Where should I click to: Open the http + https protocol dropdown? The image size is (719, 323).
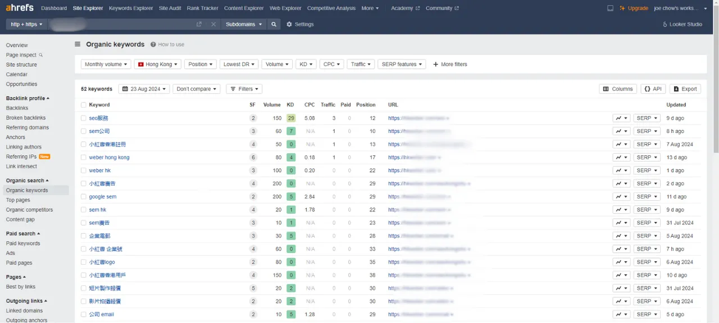point(26,25)
